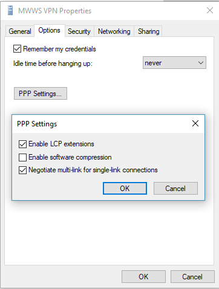Cancel the PPP Settings dialog
The width and height of the screenshot is (219, 289).
coord(175,189)
